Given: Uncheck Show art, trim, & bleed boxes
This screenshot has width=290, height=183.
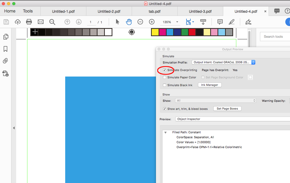Looking at the screenshot, I should pyautogui.click(x=164, y=109).
